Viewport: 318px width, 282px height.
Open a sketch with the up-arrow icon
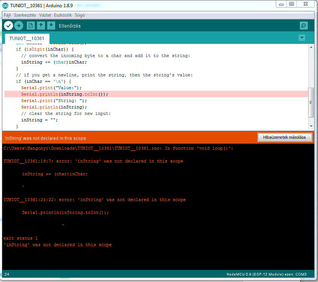(41, 26)
